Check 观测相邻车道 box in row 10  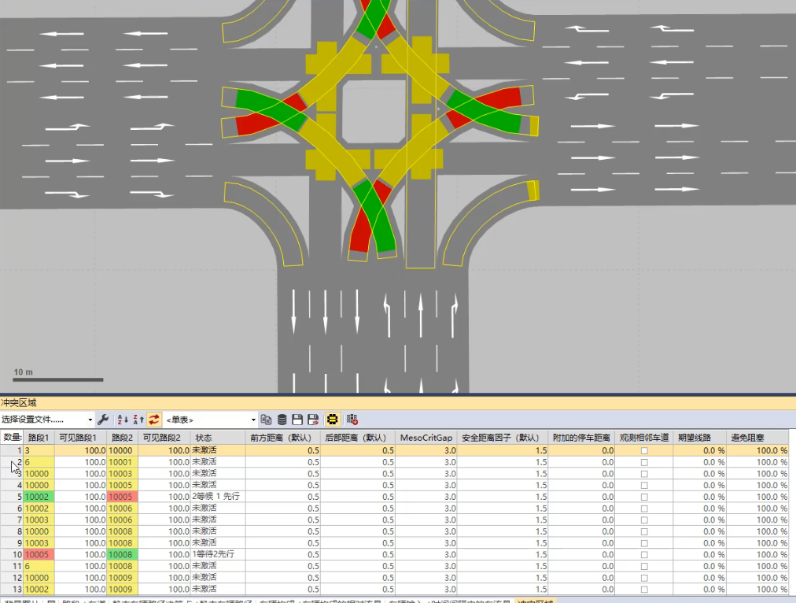644,555
